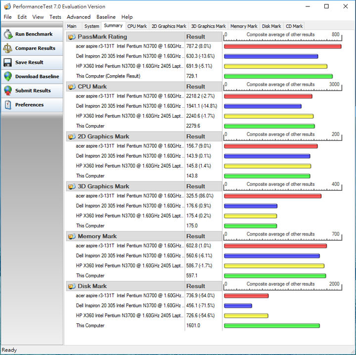Click the Preferences clipboard icon
This screenshot has height=355, width=356.
[8, 105]
